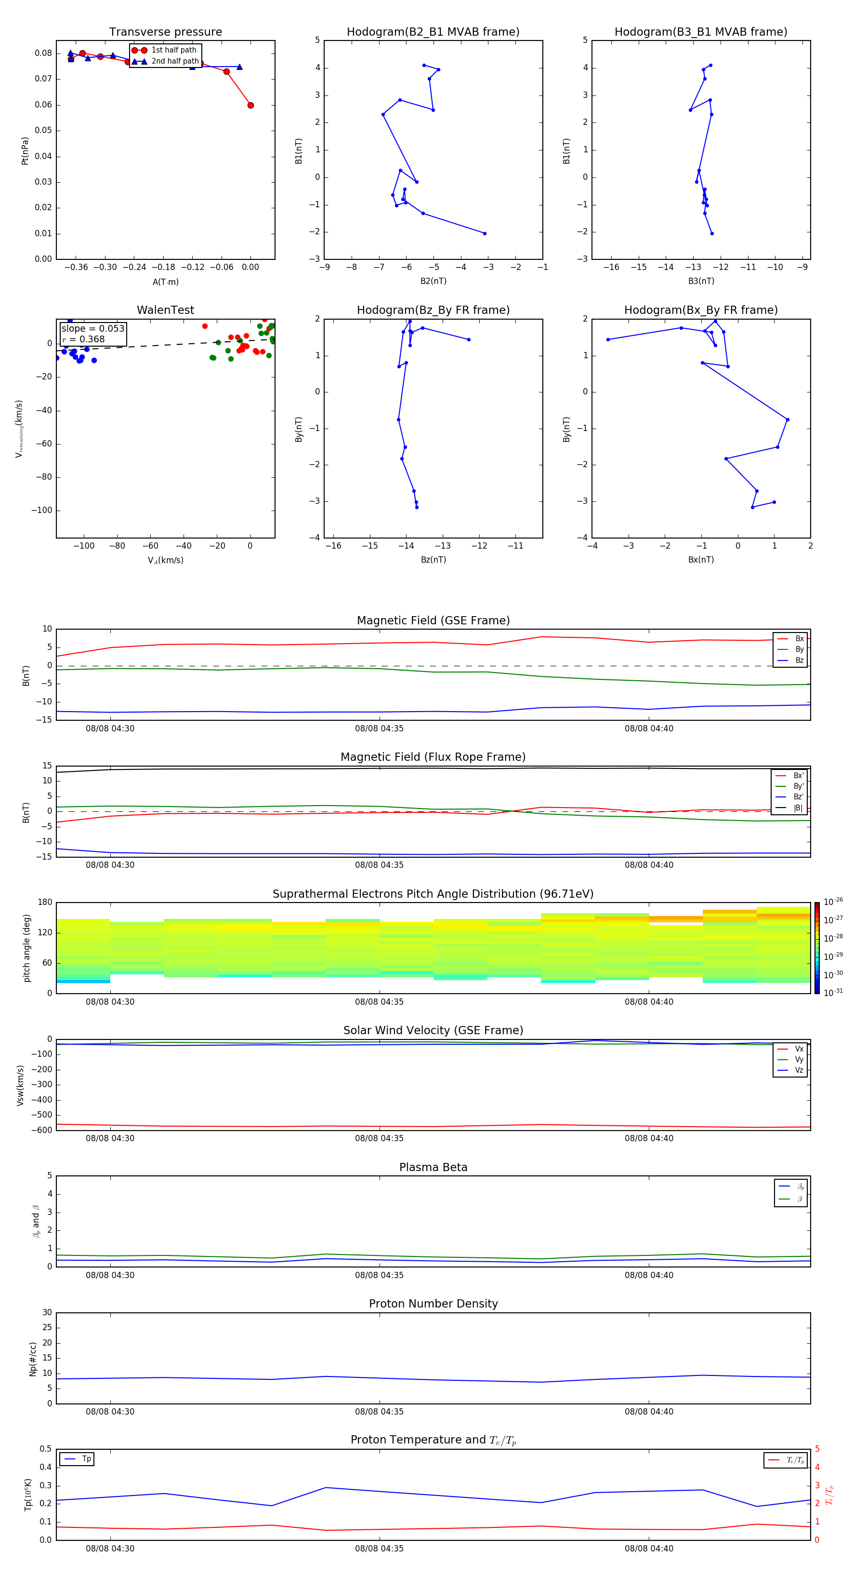Click the 'slope = 0.053' annotation

tap(93, 329)
